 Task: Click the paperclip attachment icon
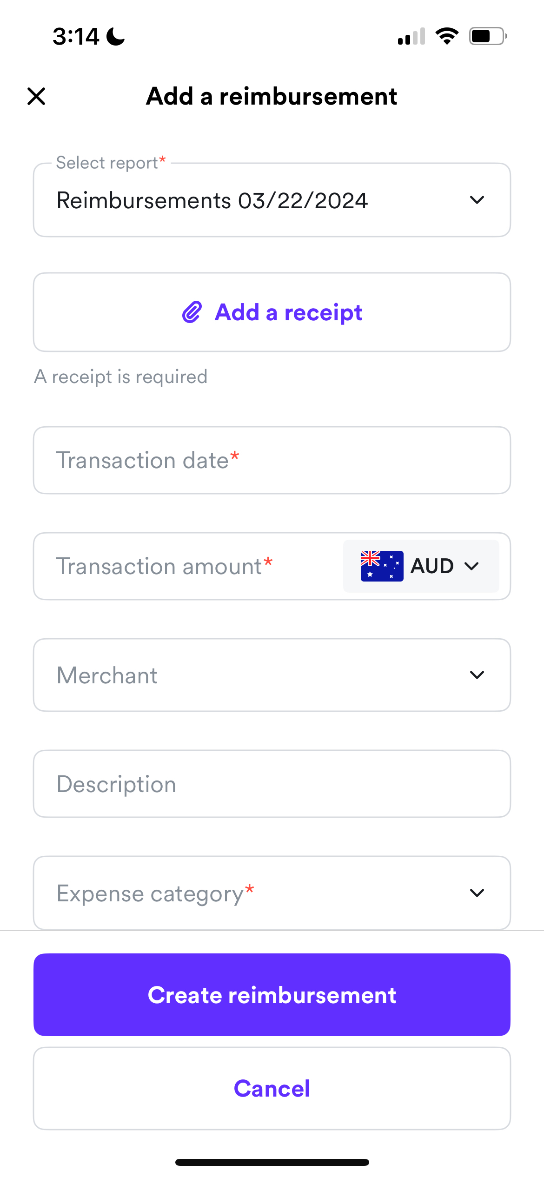point(192,312)
